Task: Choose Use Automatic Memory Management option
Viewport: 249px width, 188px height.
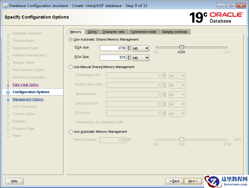Action: click(71, 132)
